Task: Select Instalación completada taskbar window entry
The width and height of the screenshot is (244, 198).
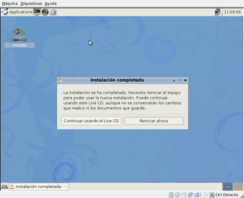Action: pyautogui.click(x=39, y=187)
